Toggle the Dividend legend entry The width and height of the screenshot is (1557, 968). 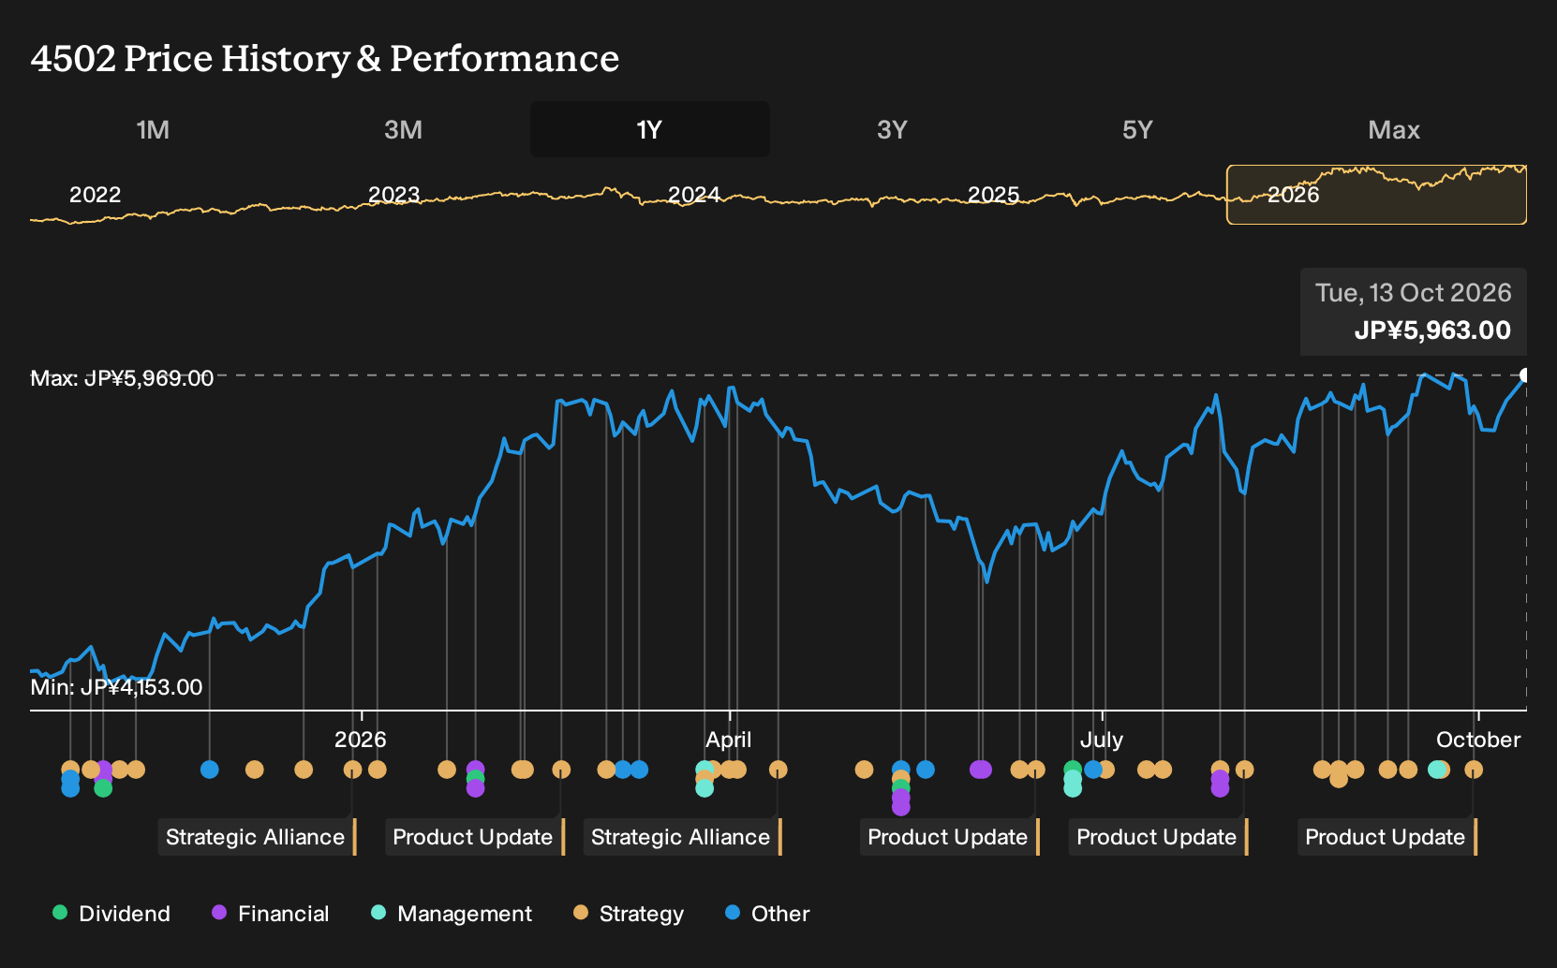tap(111, 914)
